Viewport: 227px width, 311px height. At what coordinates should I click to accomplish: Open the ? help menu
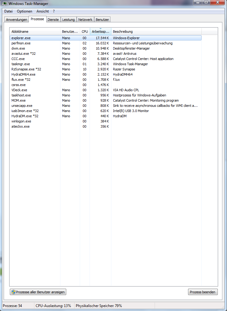click(54, 11)
